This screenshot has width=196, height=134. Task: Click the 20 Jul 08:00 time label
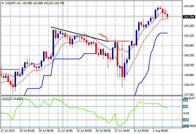pyautogui.click(x=46, y=131)
